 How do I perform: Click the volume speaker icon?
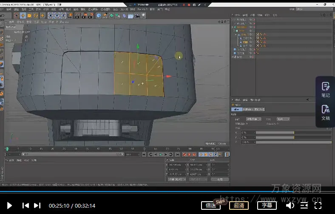point(290,206)
